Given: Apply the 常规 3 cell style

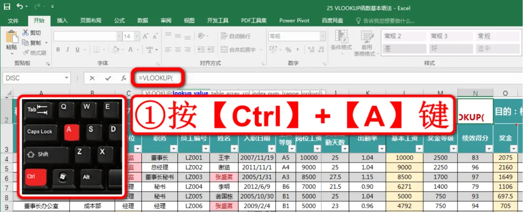Looking at the screenshot, I should click(x=451, y=36).
